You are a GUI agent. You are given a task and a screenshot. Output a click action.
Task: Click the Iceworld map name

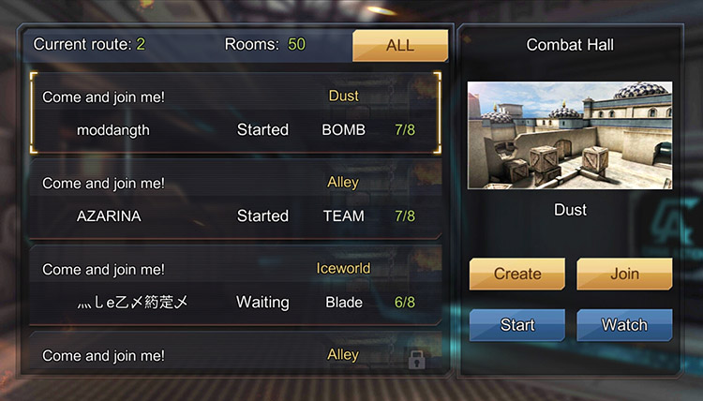click(x=343, y=268)
